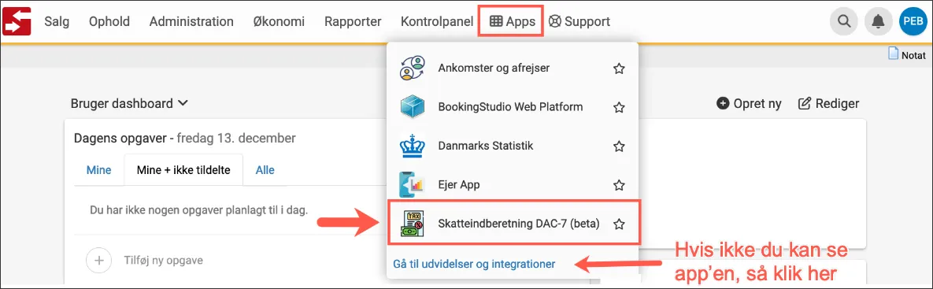Open the Support menu

(x=579, y=22)
